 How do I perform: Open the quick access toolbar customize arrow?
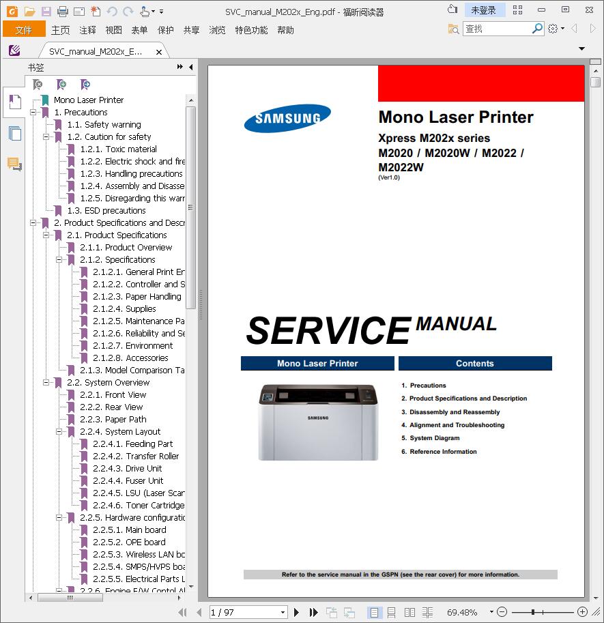pyautogui.click(x=162, y=12)
